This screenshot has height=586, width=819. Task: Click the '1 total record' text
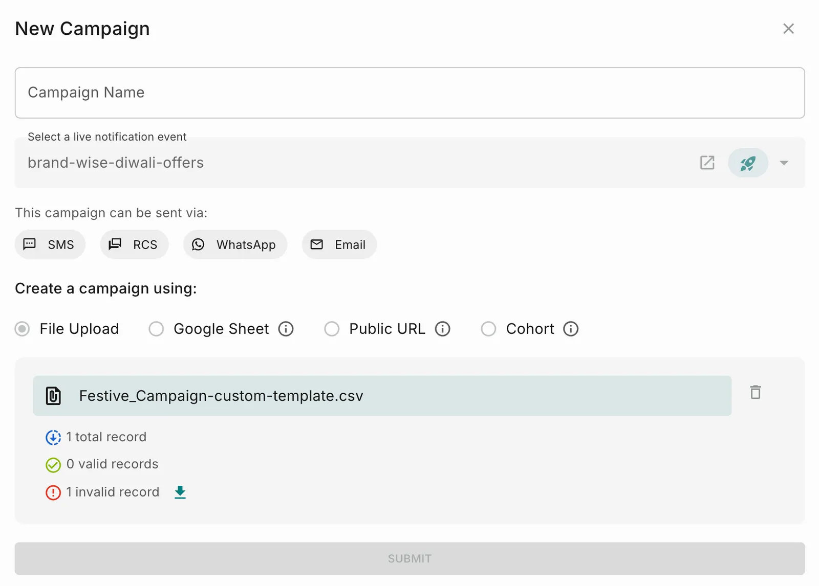click(106, 437)
